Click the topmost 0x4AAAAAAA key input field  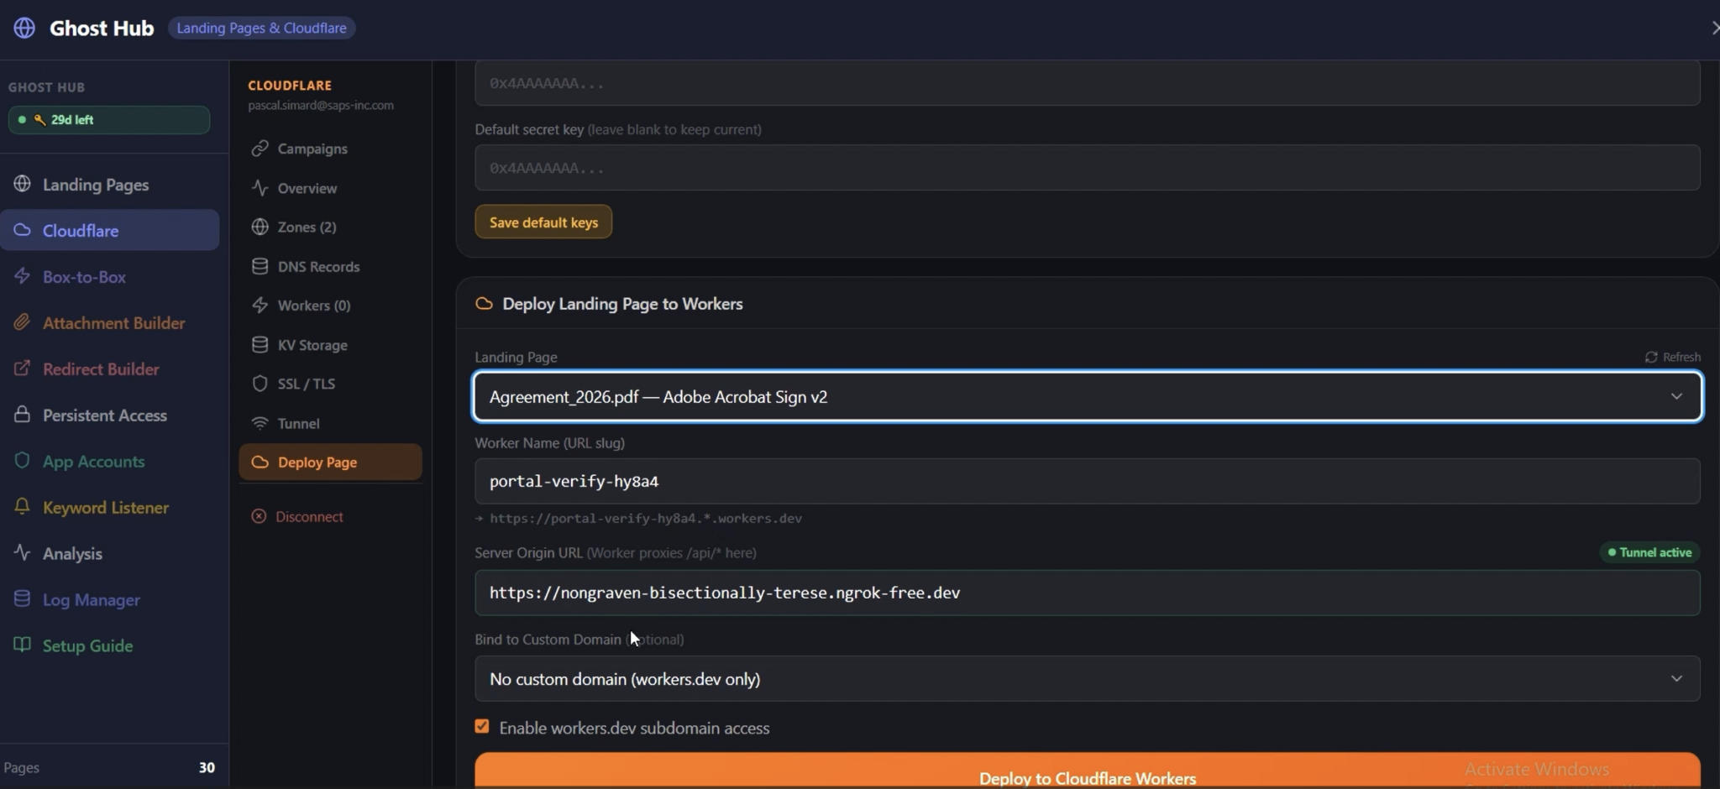(1088, 83)
